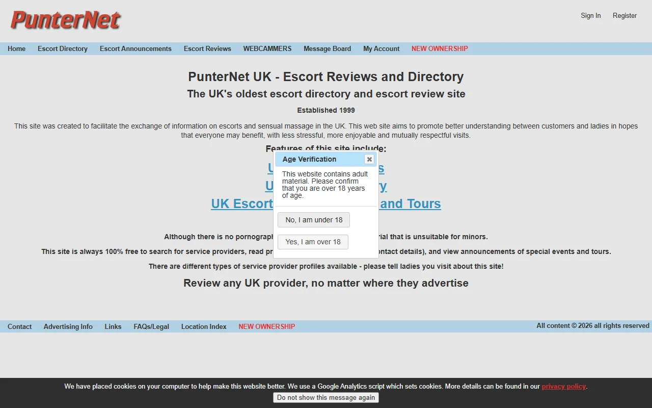
Task: Read about NEW OWNERSHIP in the navigation
Action: tap(439, 48)
